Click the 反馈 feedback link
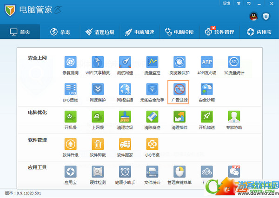This screenshot has height=198, width=279. [226, 3]
